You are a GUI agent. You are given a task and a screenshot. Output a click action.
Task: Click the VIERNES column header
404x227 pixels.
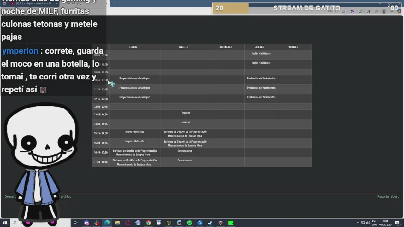293,47
